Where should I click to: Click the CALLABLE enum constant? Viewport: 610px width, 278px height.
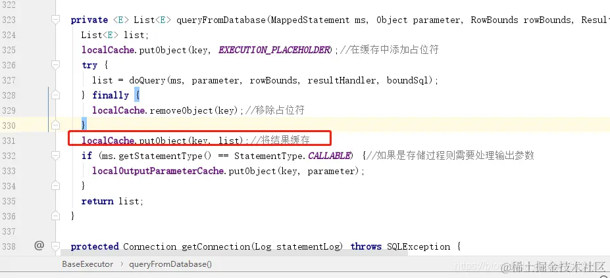[329, 156]
